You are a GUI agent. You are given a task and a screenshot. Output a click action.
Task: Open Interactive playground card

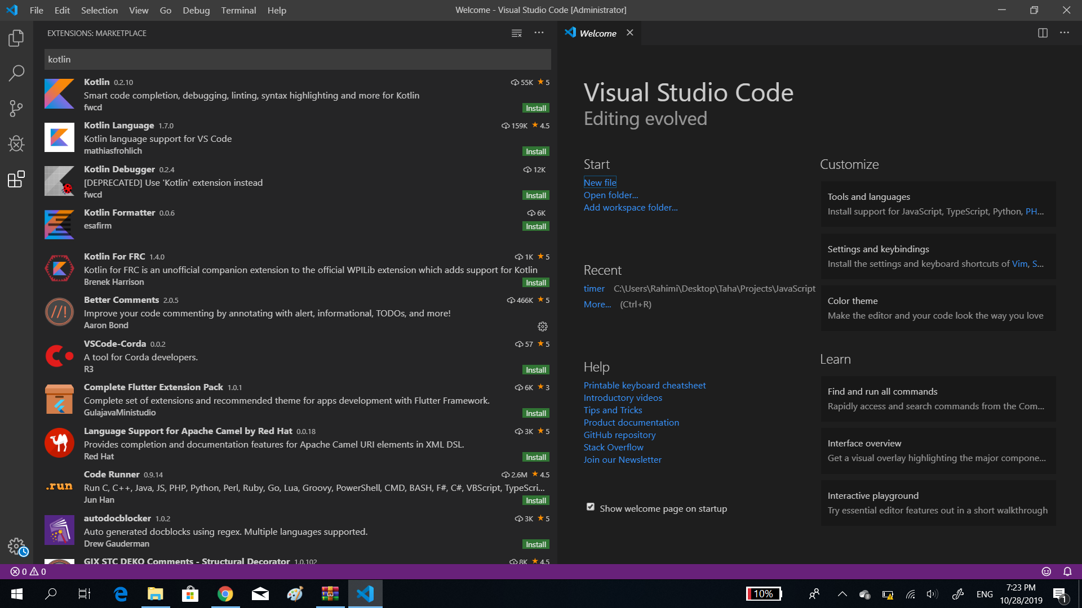coord(938,503)
